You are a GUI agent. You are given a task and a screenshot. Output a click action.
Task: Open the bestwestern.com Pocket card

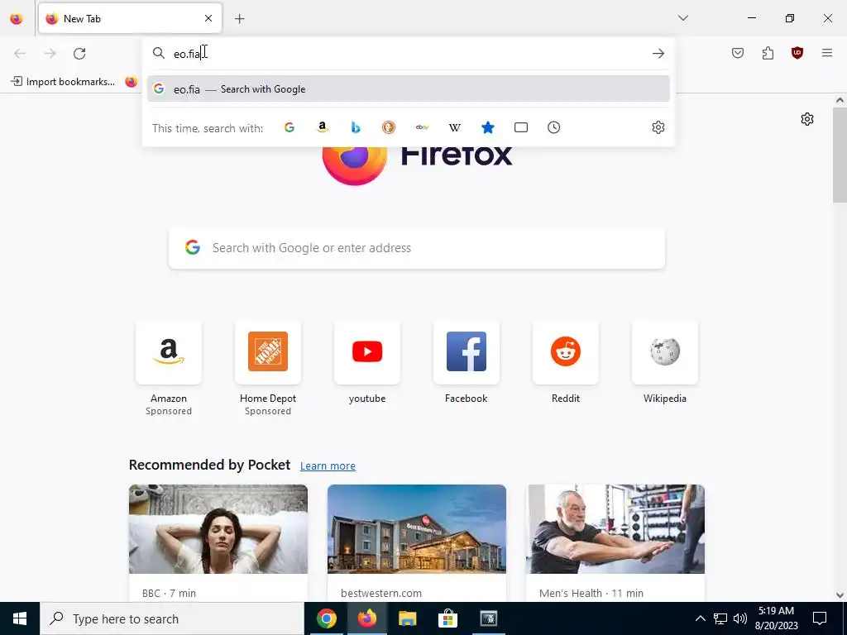(417, 542)
